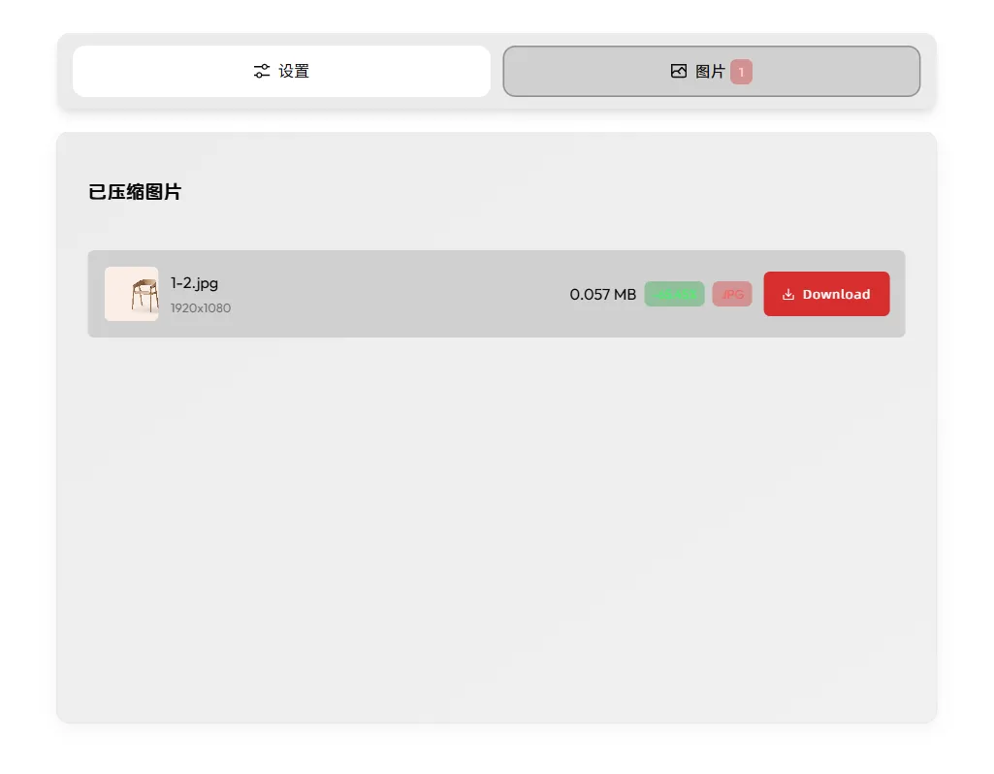Screen dimensions: 994x774
Task: Click the red JPG format badge
Action: tap(732, 294)
